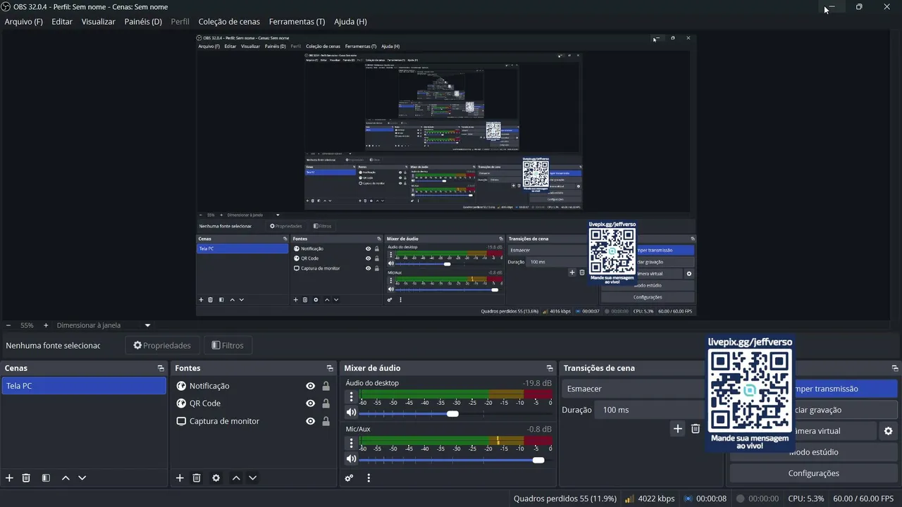Add a new source in the Fontes panel
Image resolution: width=902 pixels, height=507 pixels.
click(x=180, y=478)
